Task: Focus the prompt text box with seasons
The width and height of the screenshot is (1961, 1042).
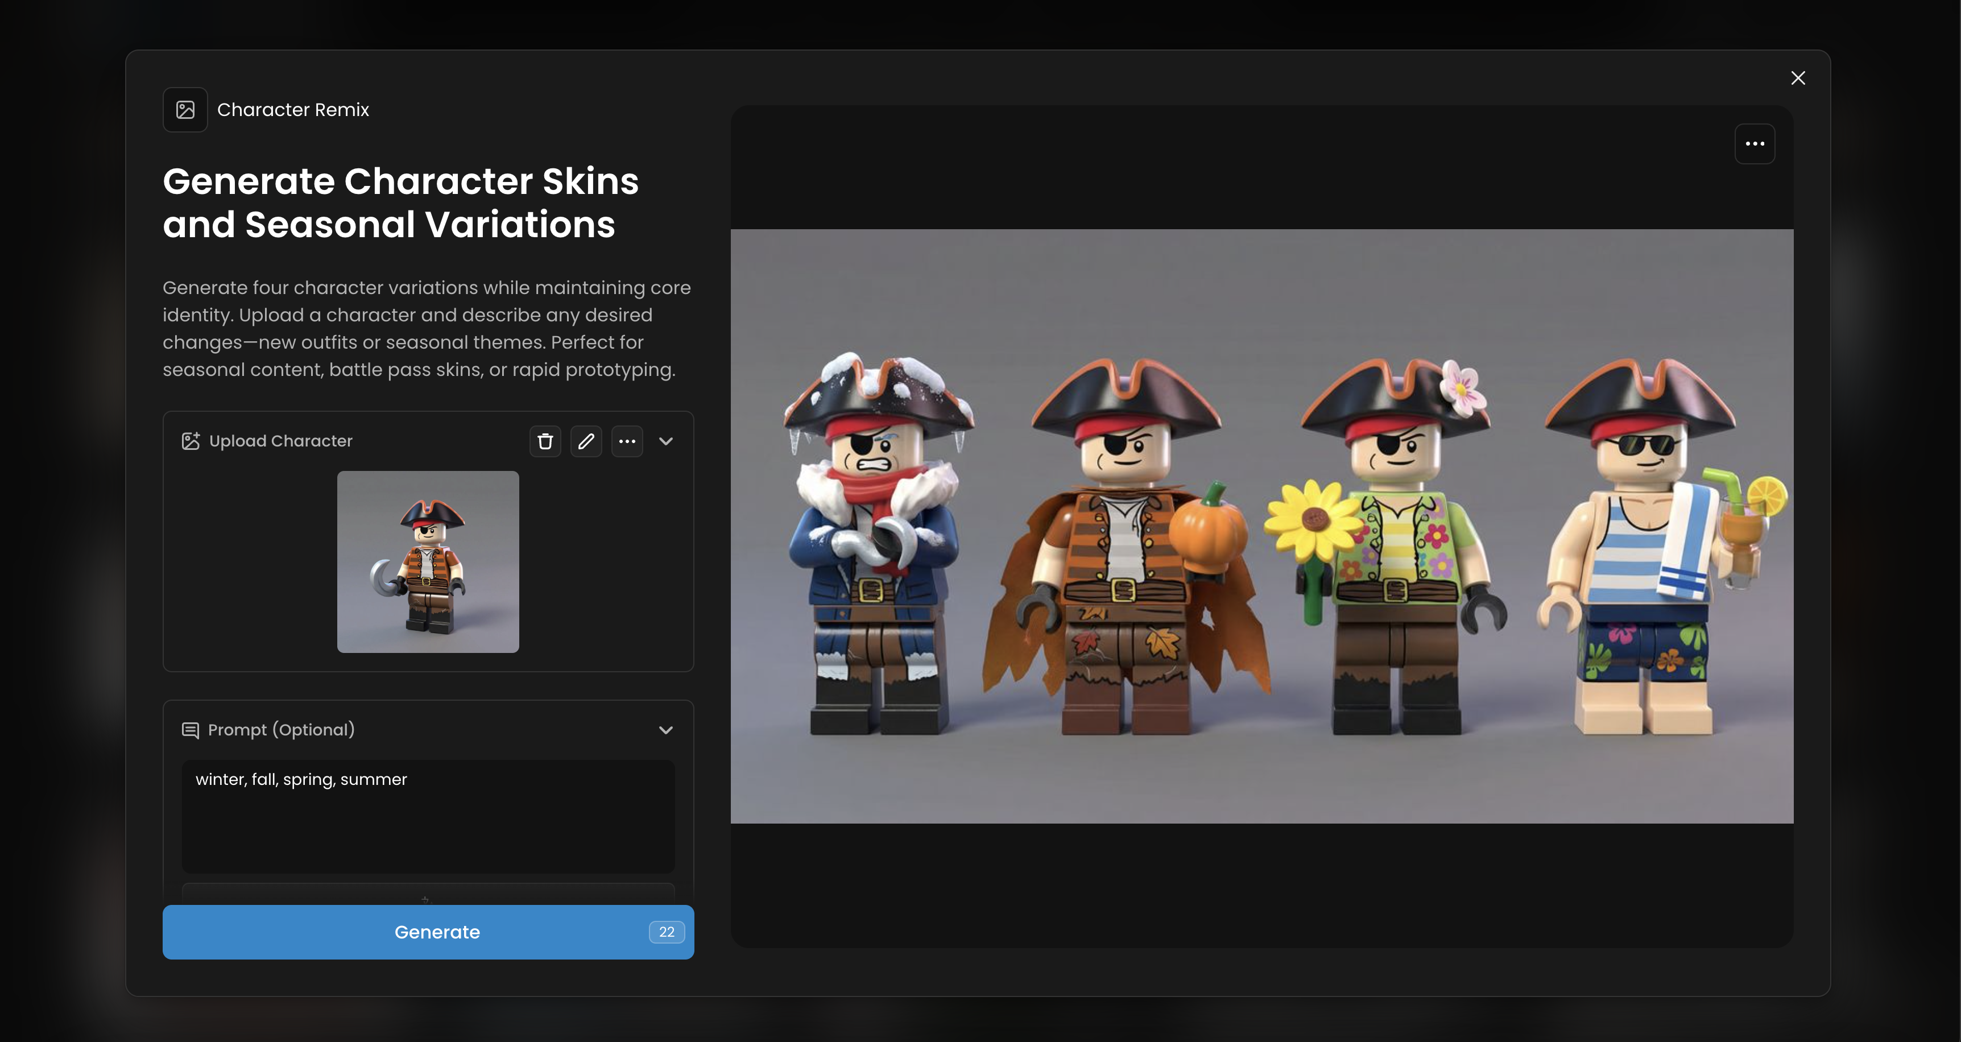Action: (x=428, y=816)
